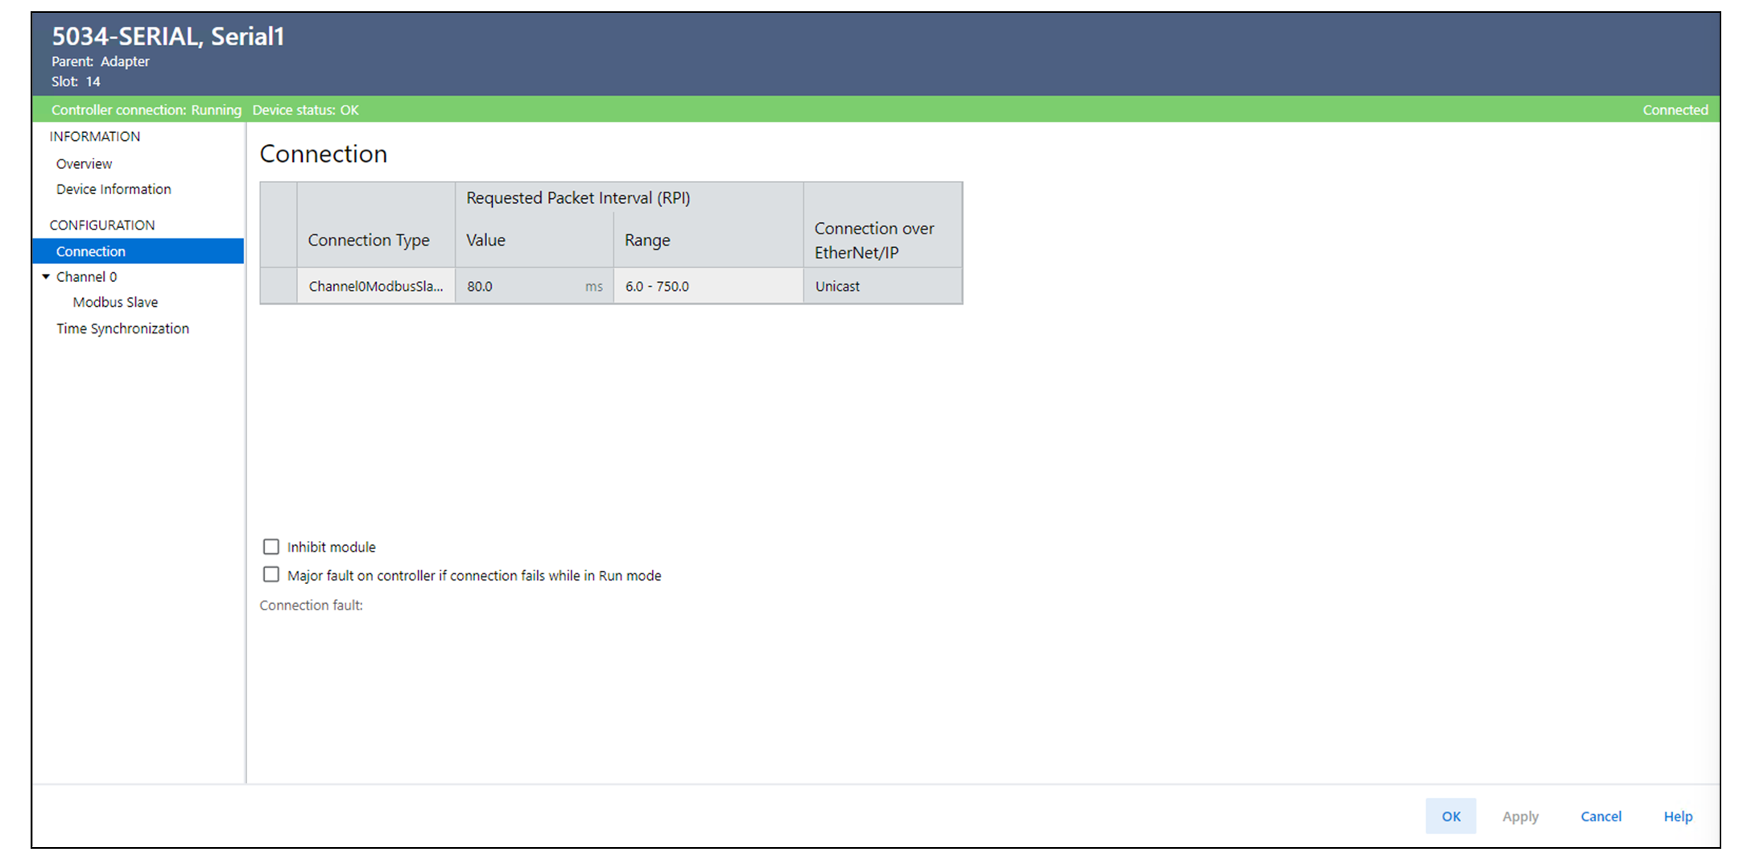1739x860 pixels.
Task: Open the Modbus Slave settings
Action: [115, 302]
